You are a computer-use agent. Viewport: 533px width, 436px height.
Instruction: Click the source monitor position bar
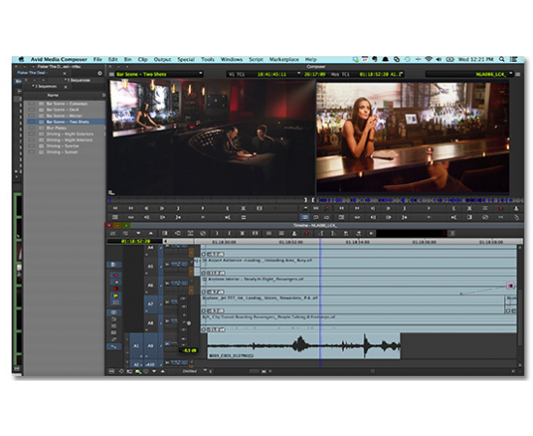pos(206,200)
